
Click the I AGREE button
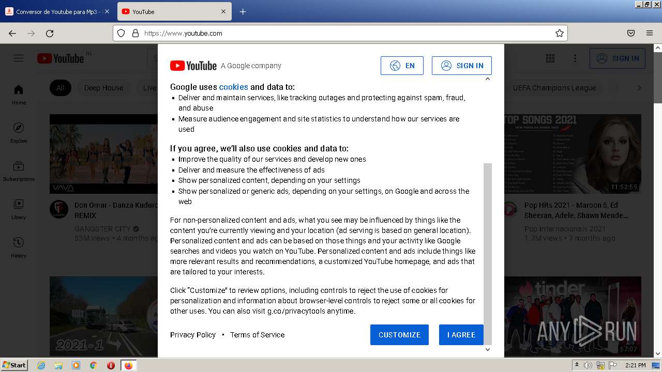click(461, 335)
